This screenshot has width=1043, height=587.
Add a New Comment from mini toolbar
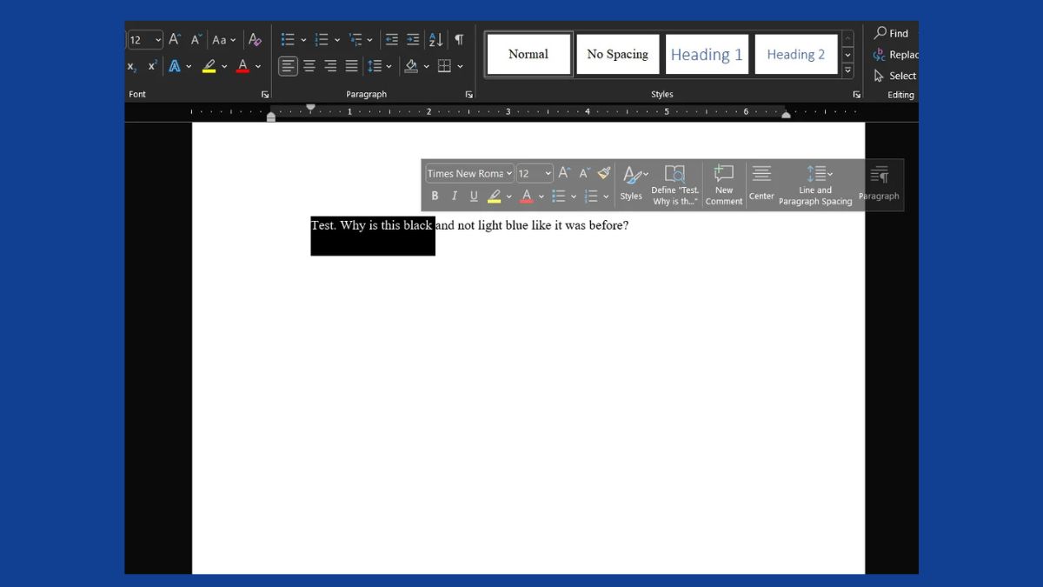[x=723, y=184]
